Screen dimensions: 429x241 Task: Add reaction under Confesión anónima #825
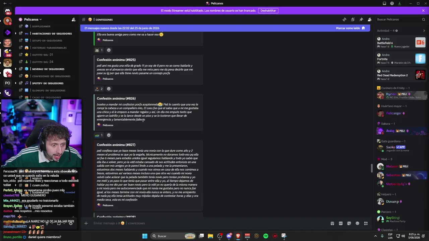click(109, 89)
